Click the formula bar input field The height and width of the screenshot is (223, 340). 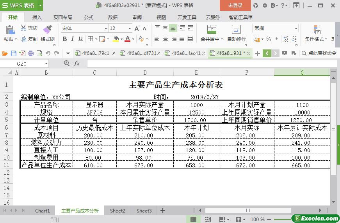tap(212, 63)
